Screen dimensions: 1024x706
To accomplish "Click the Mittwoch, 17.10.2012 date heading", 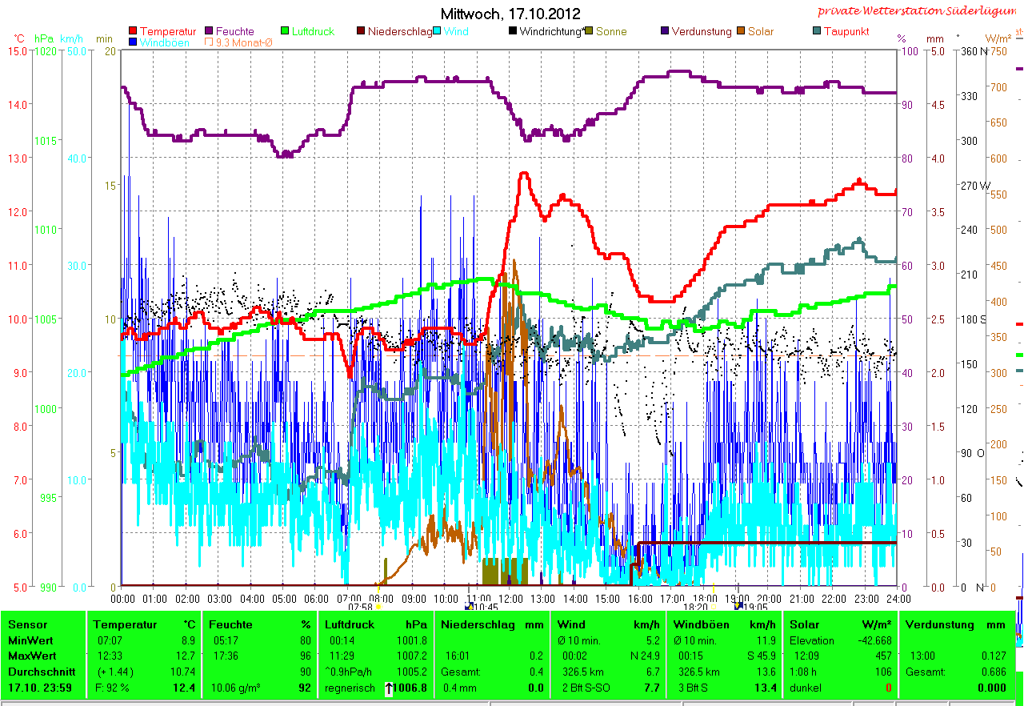I will click(x=511, y=14).
